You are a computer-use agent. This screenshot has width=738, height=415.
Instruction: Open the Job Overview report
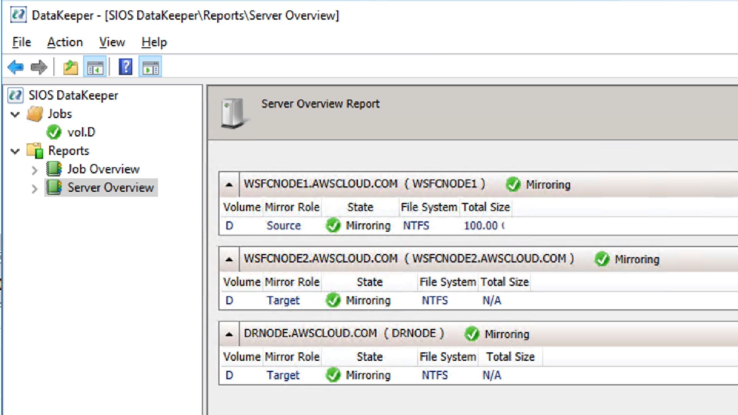(x=103, y=169)
